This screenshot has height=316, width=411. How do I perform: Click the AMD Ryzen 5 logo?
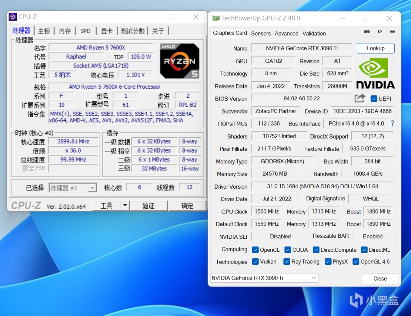point(180,61)
